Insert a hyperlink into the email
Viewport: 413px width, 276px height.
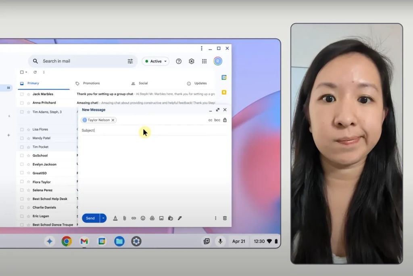[x=133, y=218]
